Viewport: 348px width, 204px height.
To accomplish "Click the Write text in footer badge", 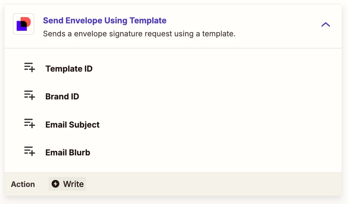I will tap(73, 184).
